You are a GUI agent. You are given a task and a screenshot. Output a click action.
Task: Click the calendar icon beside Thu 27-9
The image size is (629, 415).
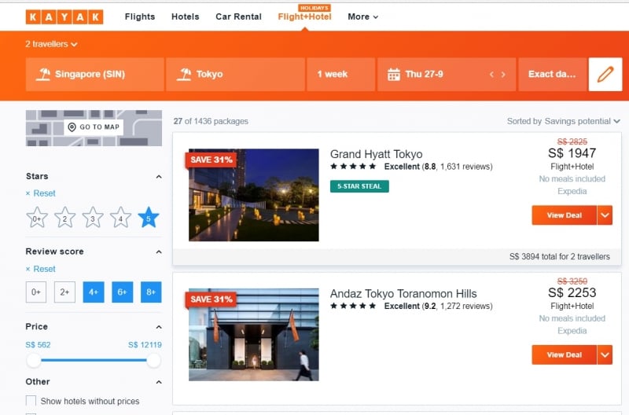pos(394,74)
